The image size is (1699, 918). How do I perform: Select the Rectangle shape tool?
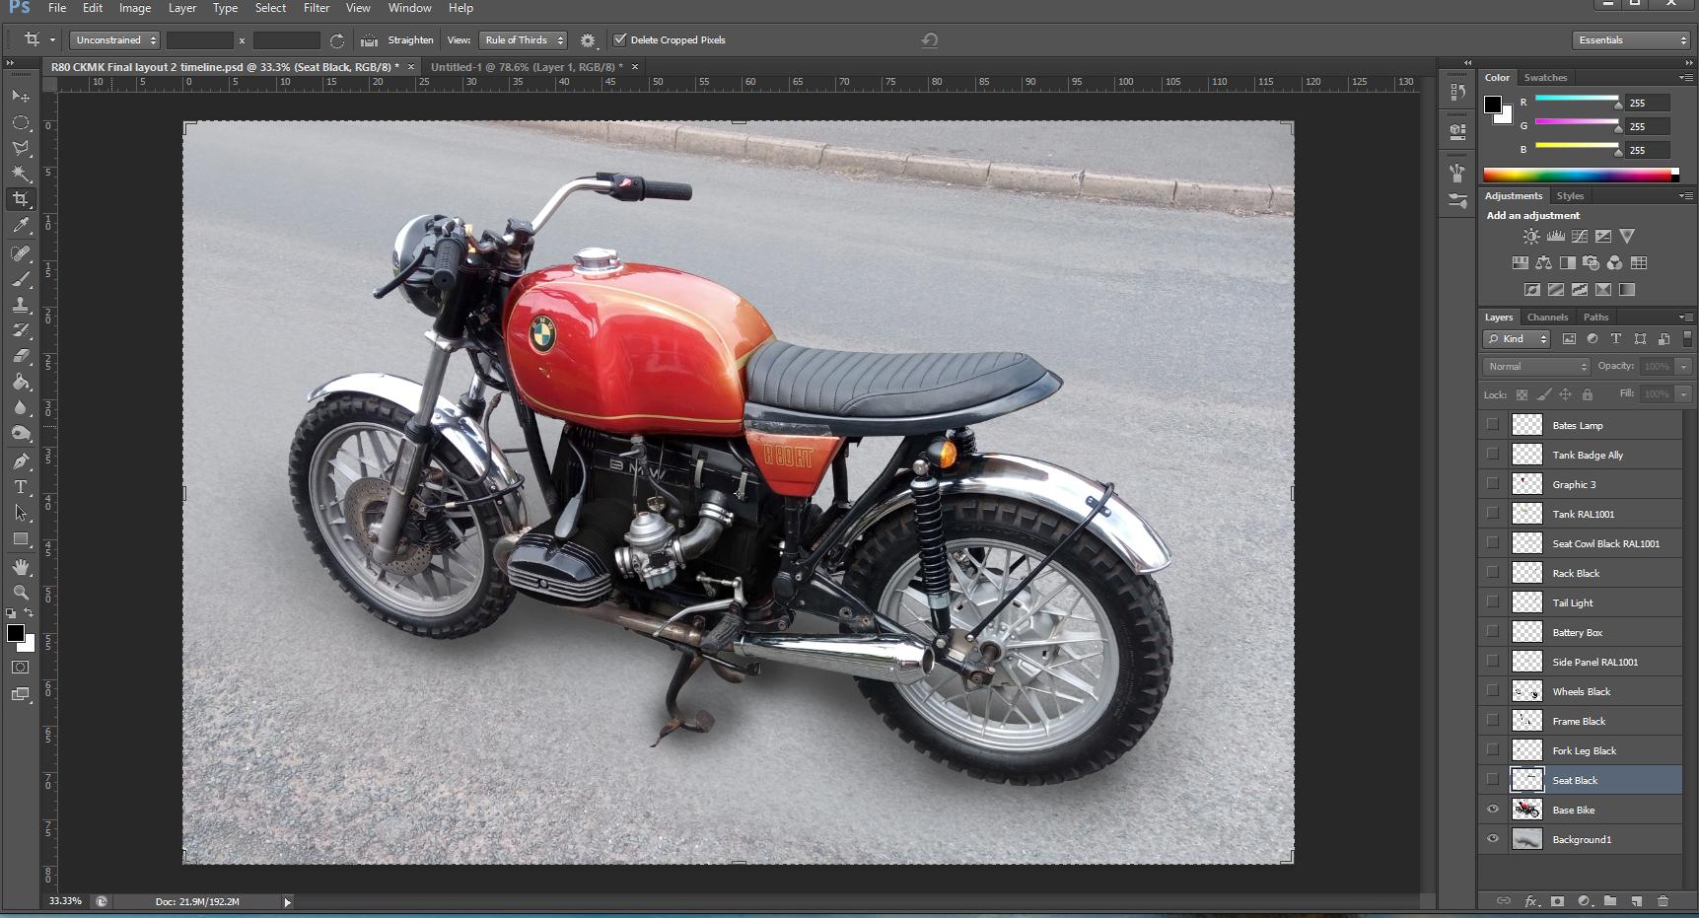pyautogui.click(x=21, y=539)
